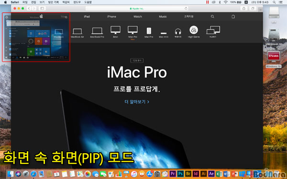Click the Safari share button

coord(244,9)
